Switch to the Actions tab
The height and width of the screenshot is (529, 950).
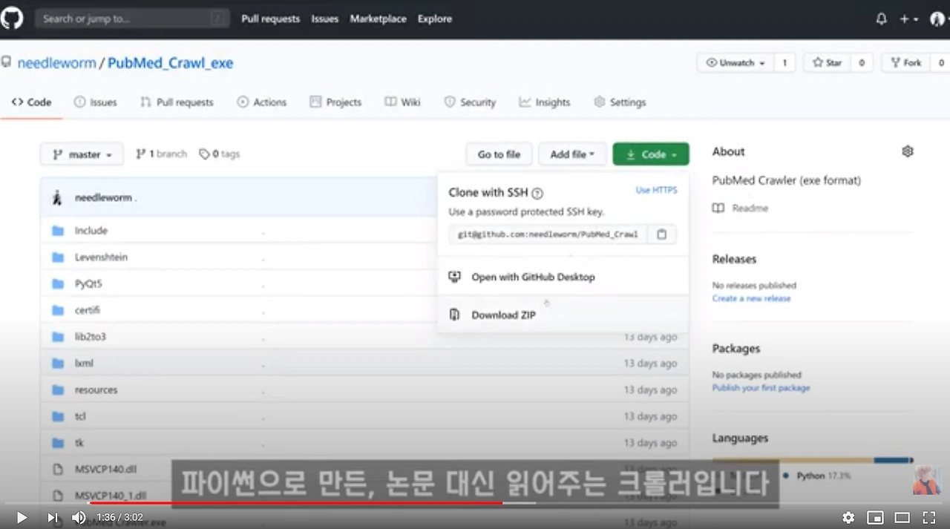[261, 102]
